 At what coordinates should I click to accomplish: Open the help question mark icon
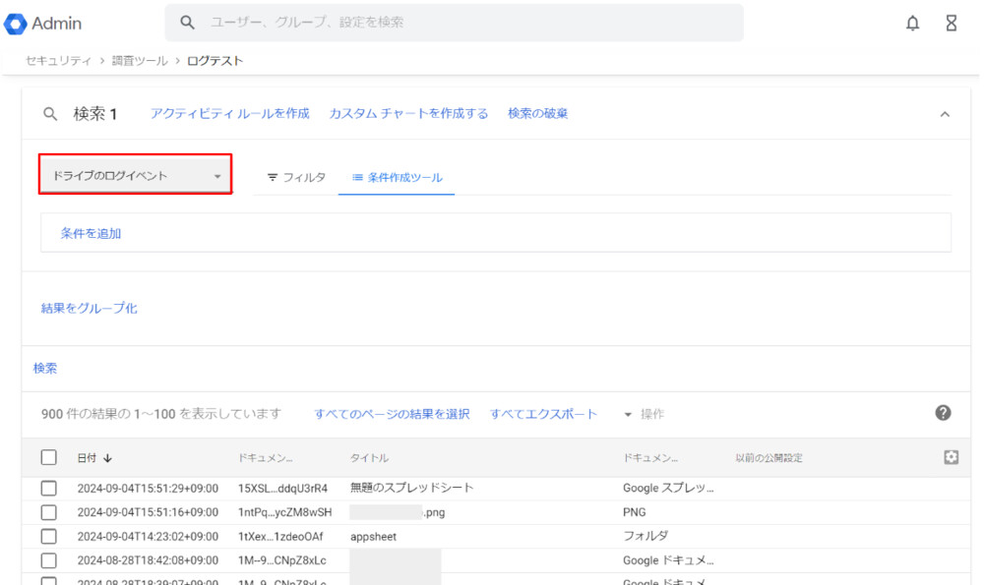[x=943, y=413]
